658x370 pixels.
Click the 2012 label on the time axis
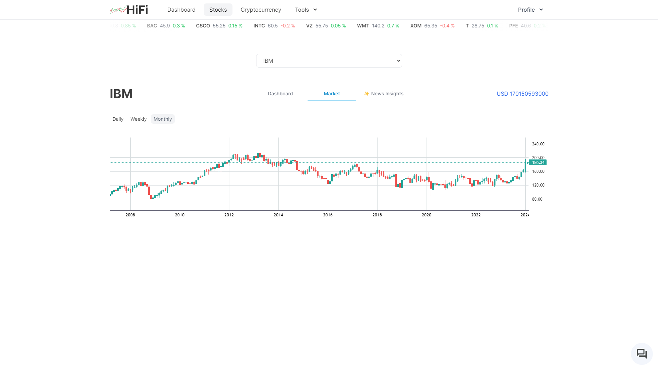(x=229, y=215)
